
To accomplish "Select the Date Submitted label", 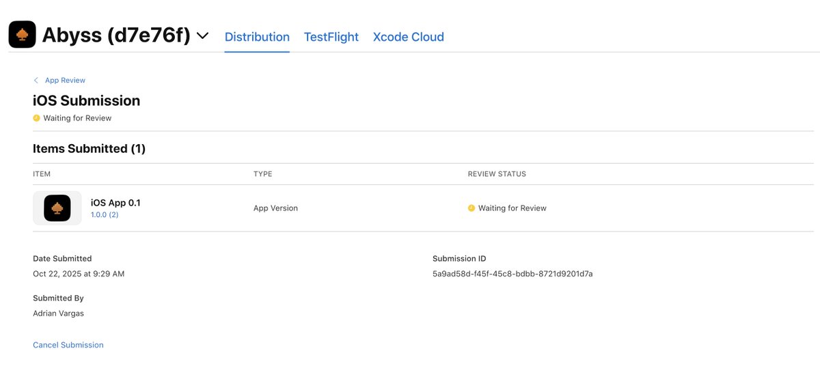I will pyautogui.click(x=62, y=259).
